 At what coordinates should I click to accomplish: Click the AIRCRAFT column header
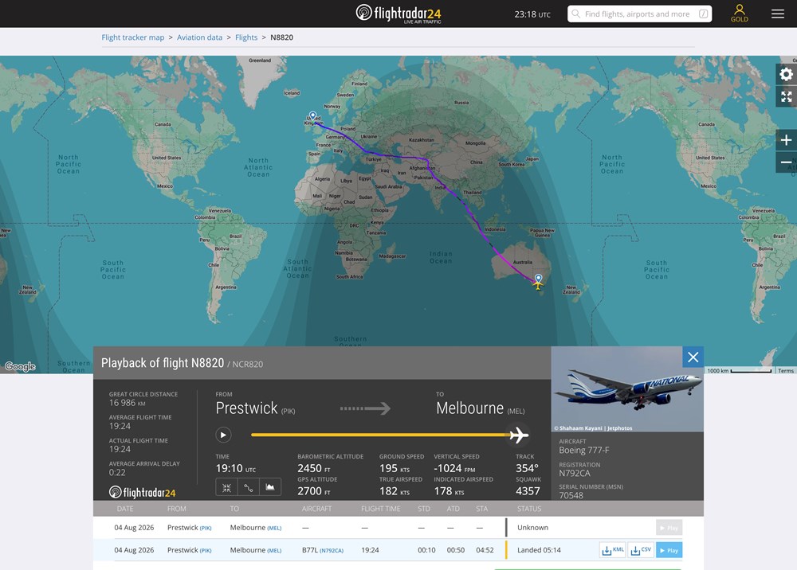click(316, 509)
